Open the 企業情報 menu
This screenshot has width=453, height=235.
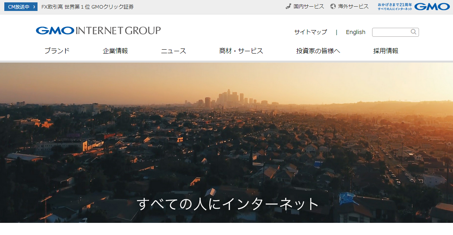coord(115,51)
